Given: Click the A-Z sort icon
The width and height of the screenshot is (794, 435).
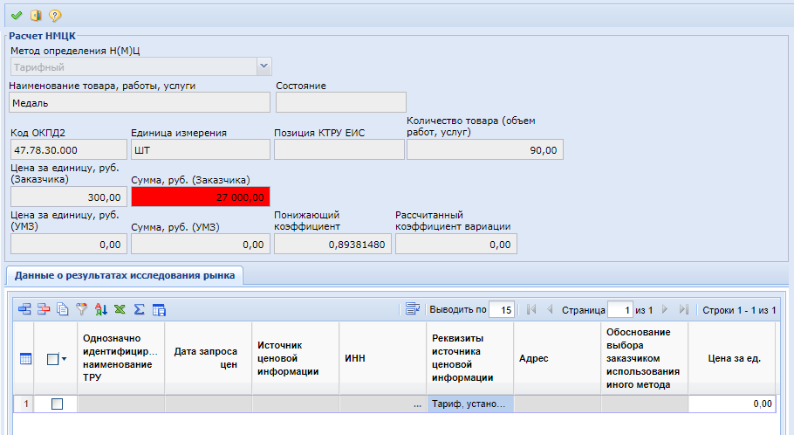Looking at the screenshot, I should click(100, 309).
